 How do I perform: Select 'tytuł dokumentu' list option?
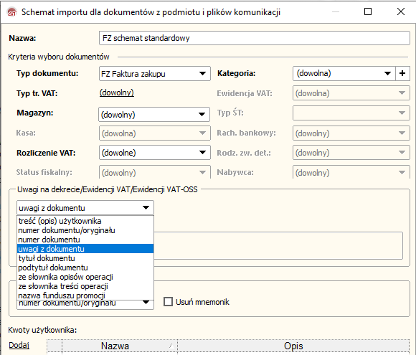point(85,258)
